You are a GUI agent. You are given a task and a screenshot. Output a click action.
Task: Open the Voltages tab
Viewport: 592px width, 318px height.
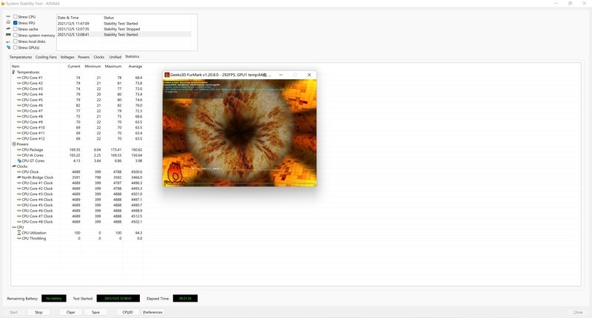click(x=67, y=57)
